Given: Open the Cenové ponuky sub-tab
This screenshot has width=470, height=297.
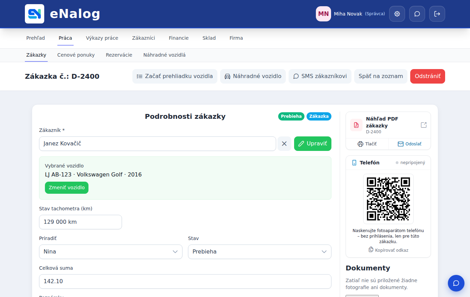Looking at the screenshot, I should [76, 55].
